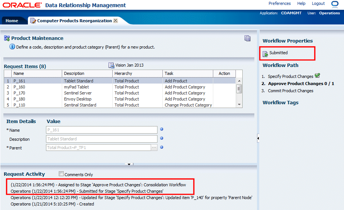Click the Action column header
344x210 pixels.
pos(225,73)
